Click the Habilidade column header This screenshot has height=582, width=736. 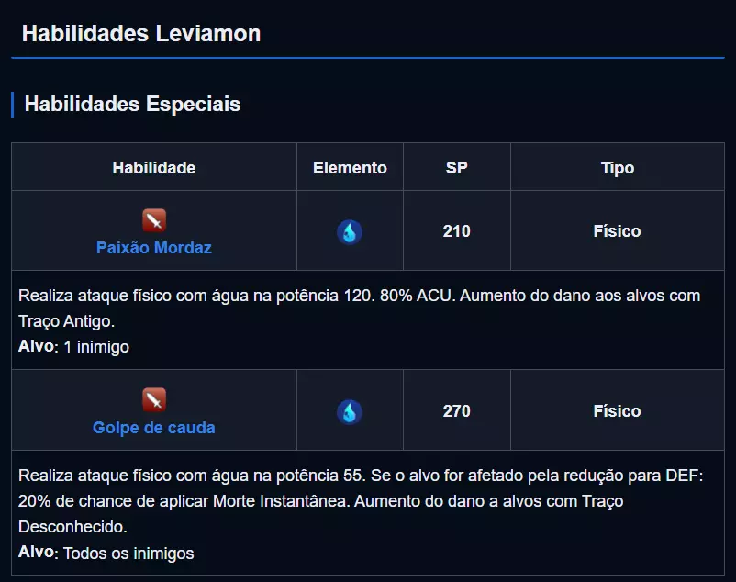tap(154, 168)
